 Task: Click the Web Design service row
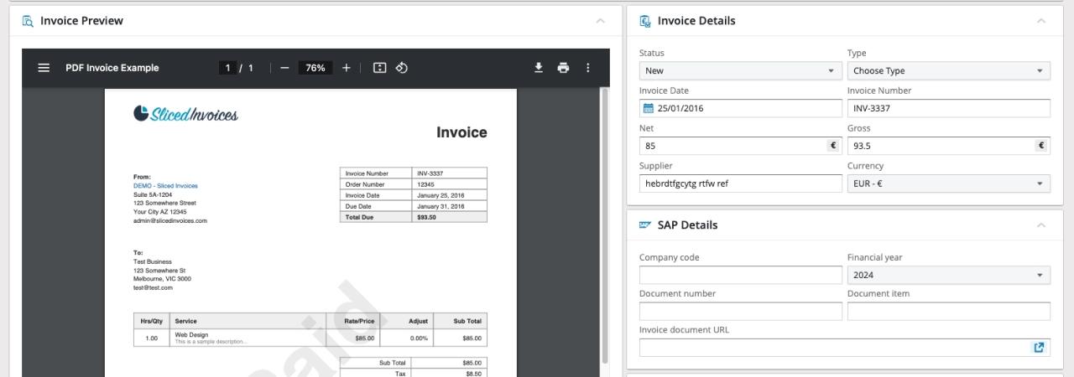[310, 338]
